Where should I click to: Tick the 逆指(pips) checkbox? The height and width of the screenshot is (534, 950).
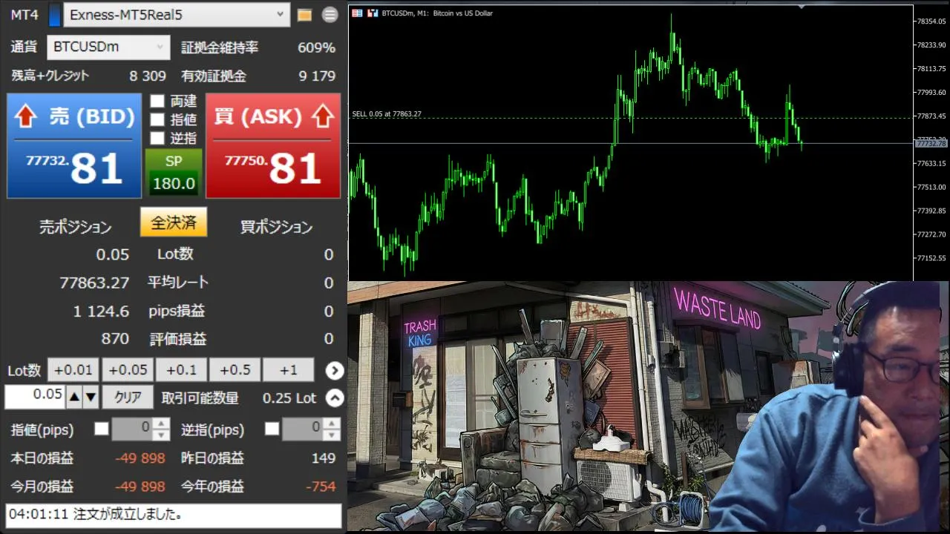272,429
